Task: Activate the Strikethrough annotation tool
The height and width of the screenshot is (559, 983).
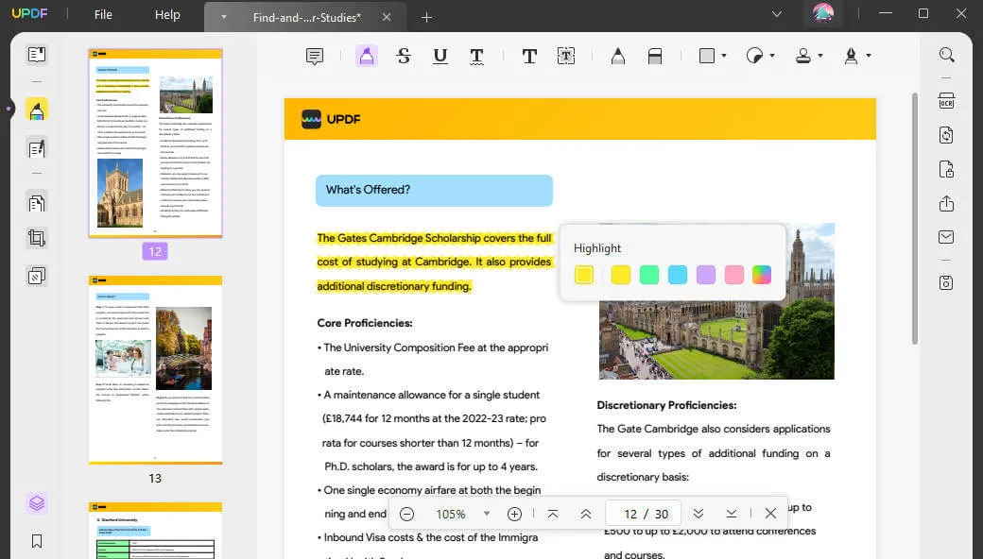Action: coord(404,55)
